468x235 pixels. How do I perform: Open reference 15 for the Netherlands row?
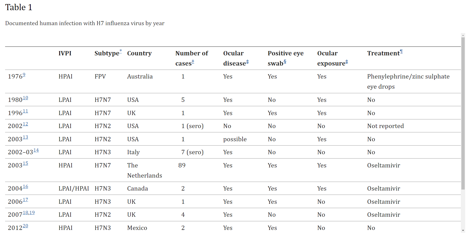[25, 164]
